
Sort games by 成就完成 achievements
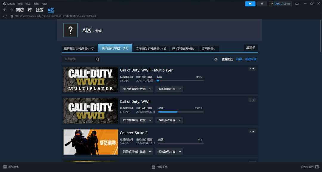(x=251, y=59)
